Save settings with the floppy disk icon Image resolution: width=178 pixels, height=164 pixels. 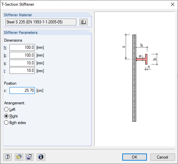click(x=29, y=157)
